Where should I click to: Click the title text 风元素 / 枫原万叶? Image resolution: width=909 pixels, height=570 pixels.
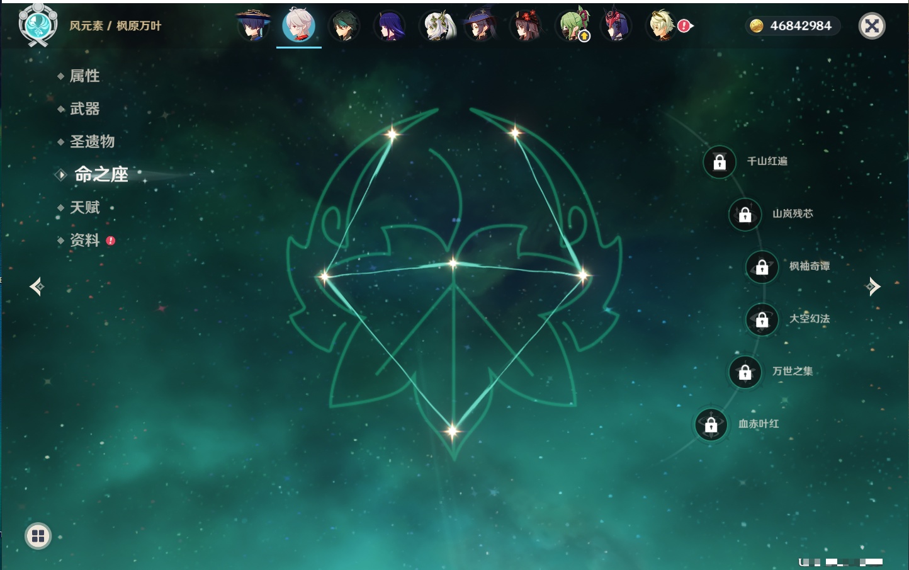(x=115, y=26)
